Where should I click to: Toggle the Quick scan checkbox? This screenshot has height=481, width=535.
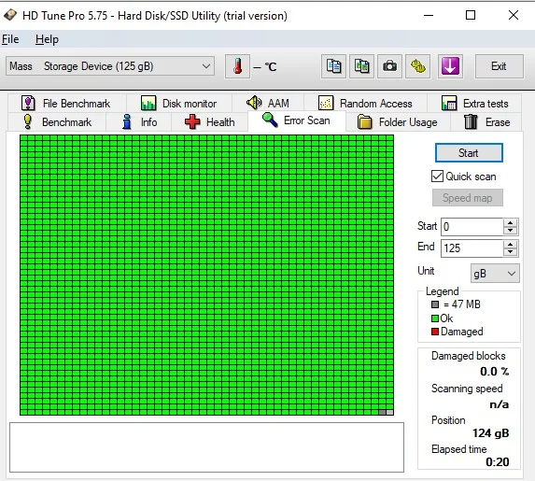tap(437, 177)
